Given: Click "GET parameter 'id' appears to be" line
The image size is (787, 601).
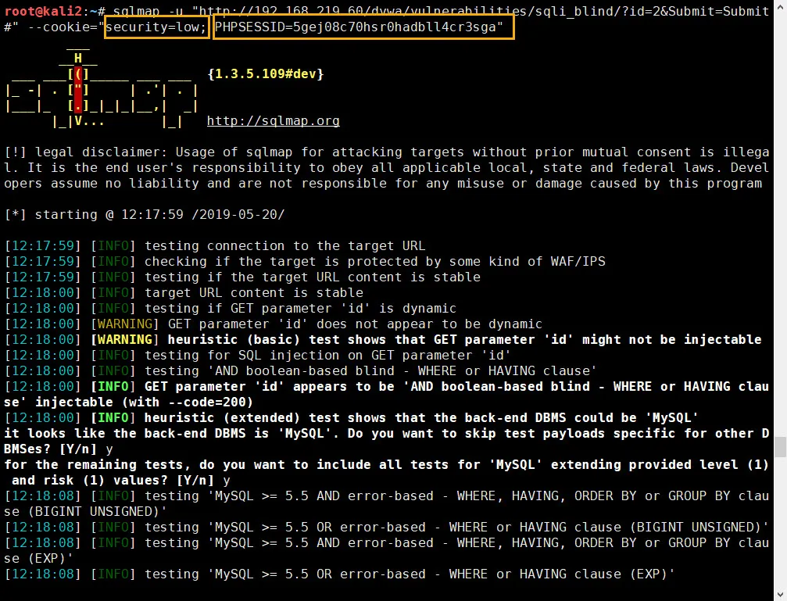Looking at the screenshot, I should coord(387,387).
